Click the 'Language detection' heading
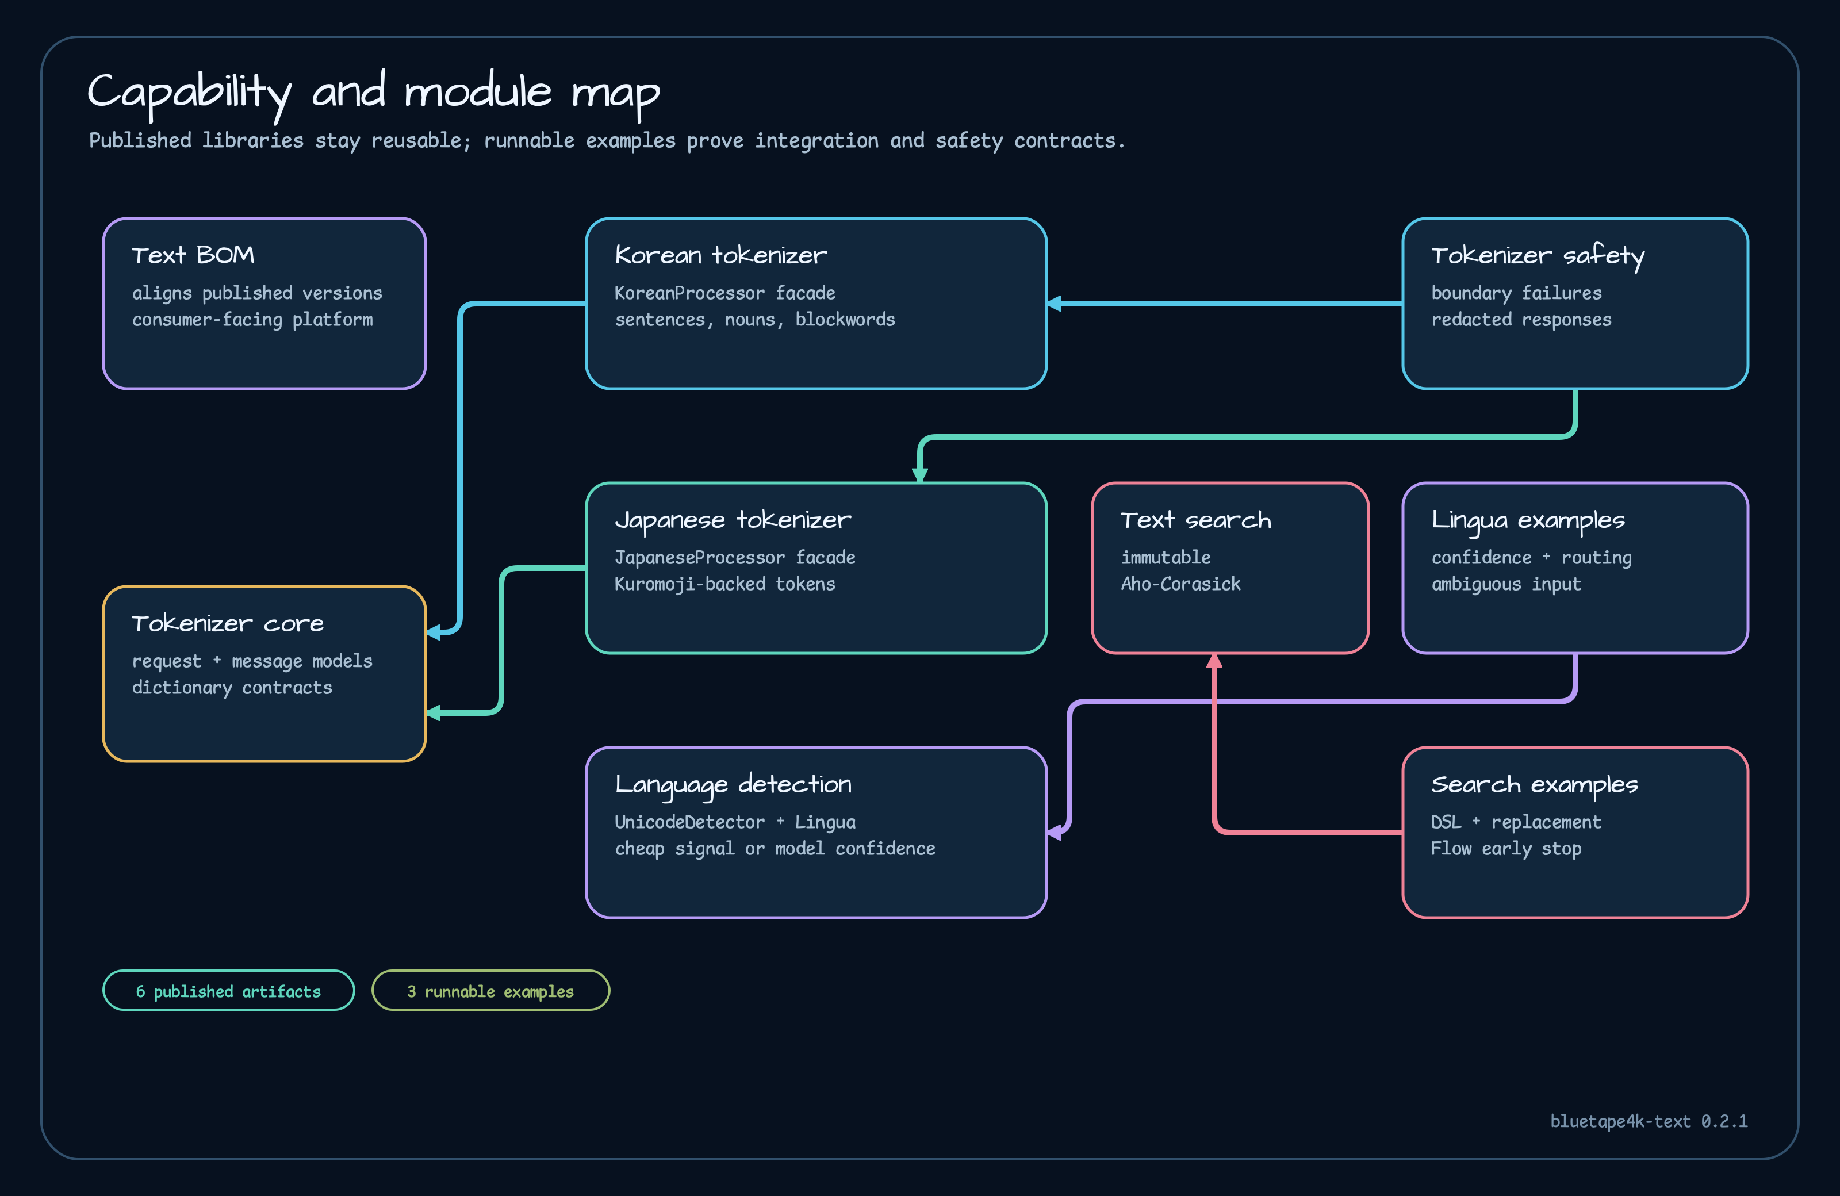1840x1196 pixels. [x=733, y=785]
